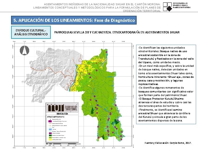
Task: Click the text 'que forman parte del patrimonio Shuar.'
Action: pyautogui.click(x=163, y=95)
